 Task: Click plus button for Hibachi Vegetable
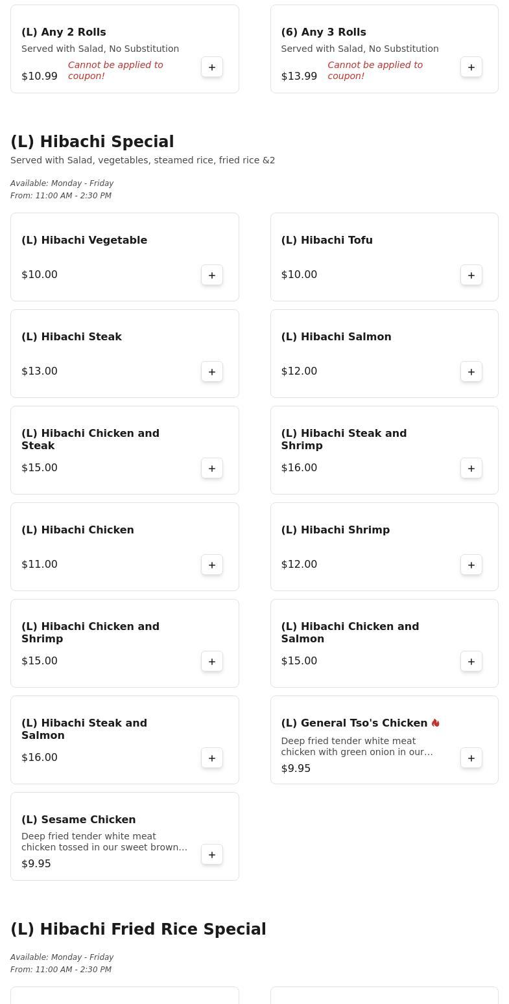click(212, 275)
